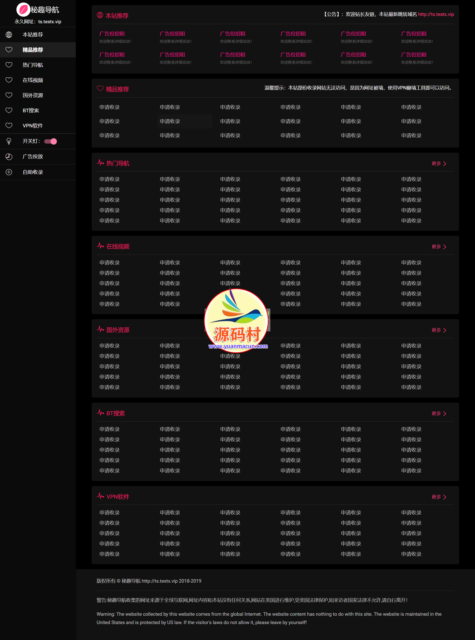
Task: Go to 在线视频 sidebar item
Action: click(33, 80)
